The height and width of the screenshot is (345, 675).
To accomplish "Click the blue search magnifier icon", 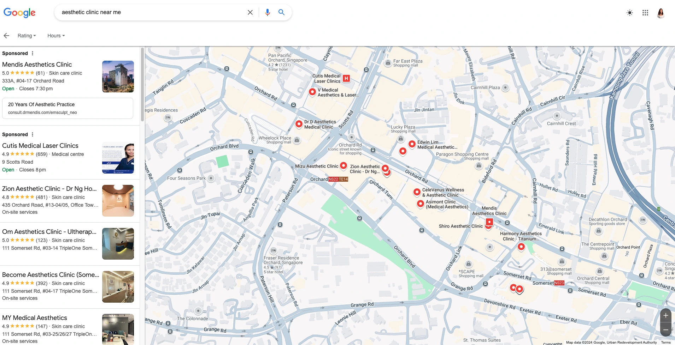I will [281, 12].
